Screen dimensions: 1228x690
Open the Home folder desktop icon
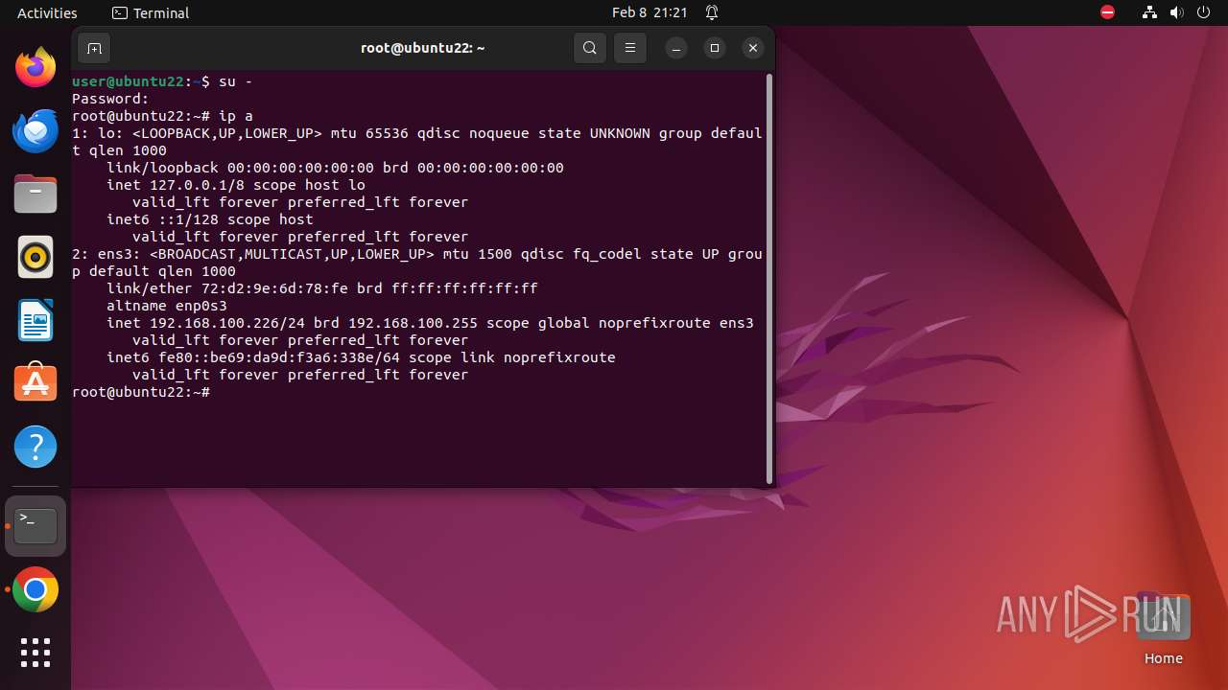[1164, 630]
